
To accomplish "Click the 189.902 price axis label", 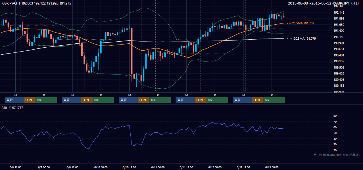I will (x=339, y=68).
